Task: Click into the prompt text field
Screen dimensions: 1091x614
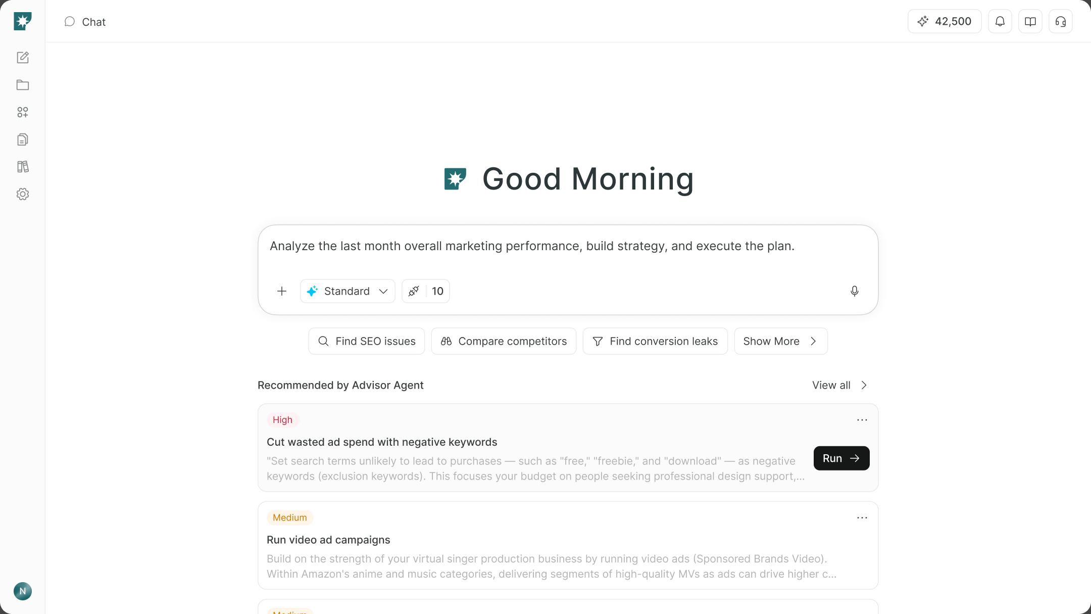Action: click(568, 253)
